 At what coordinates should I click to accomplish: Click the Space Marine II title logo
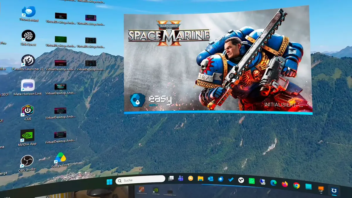click(169, 33)
